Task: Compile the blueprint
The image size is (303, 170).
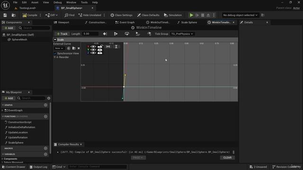Action: pos(30,15)
